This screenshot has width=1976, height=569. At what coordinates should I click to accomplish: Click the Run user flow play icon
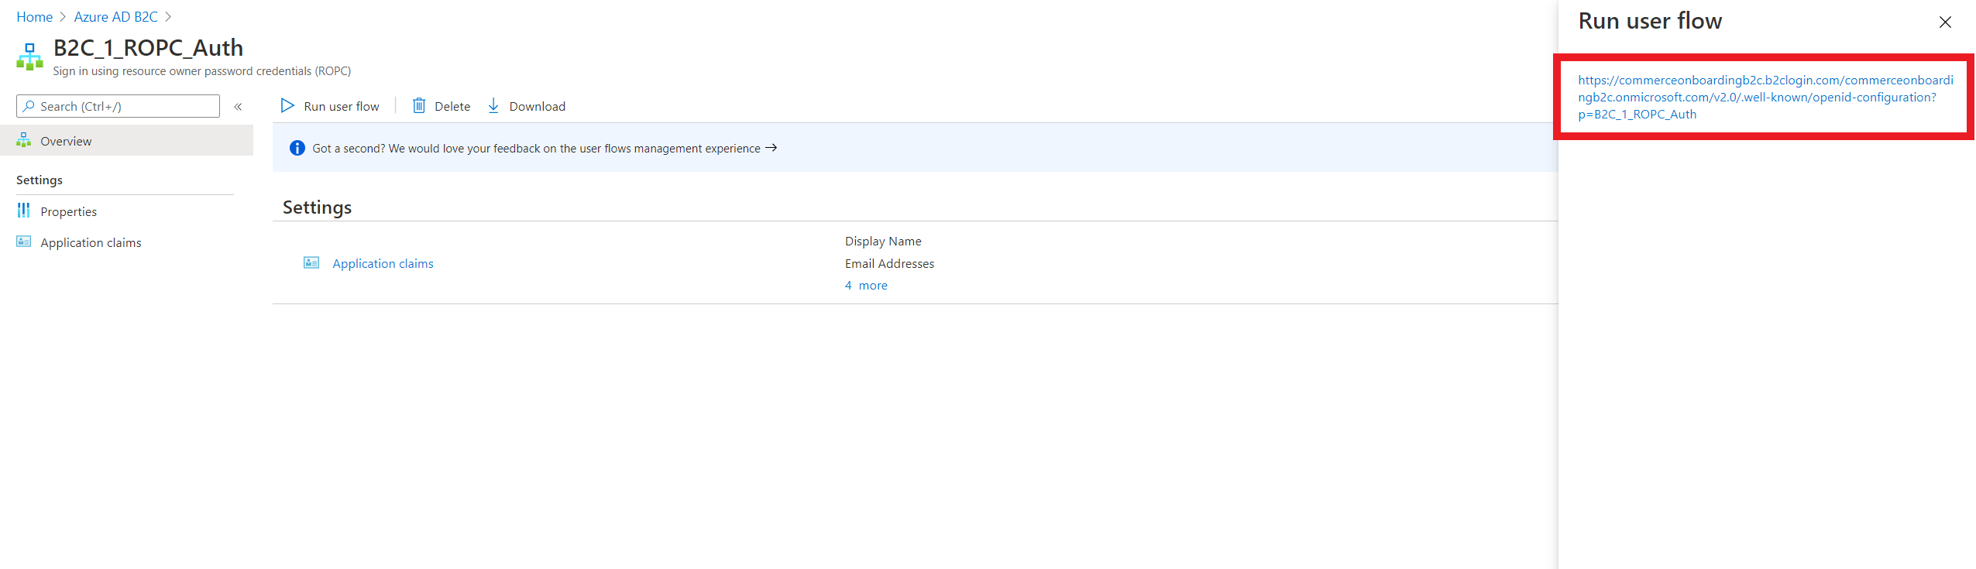(287, 106)
